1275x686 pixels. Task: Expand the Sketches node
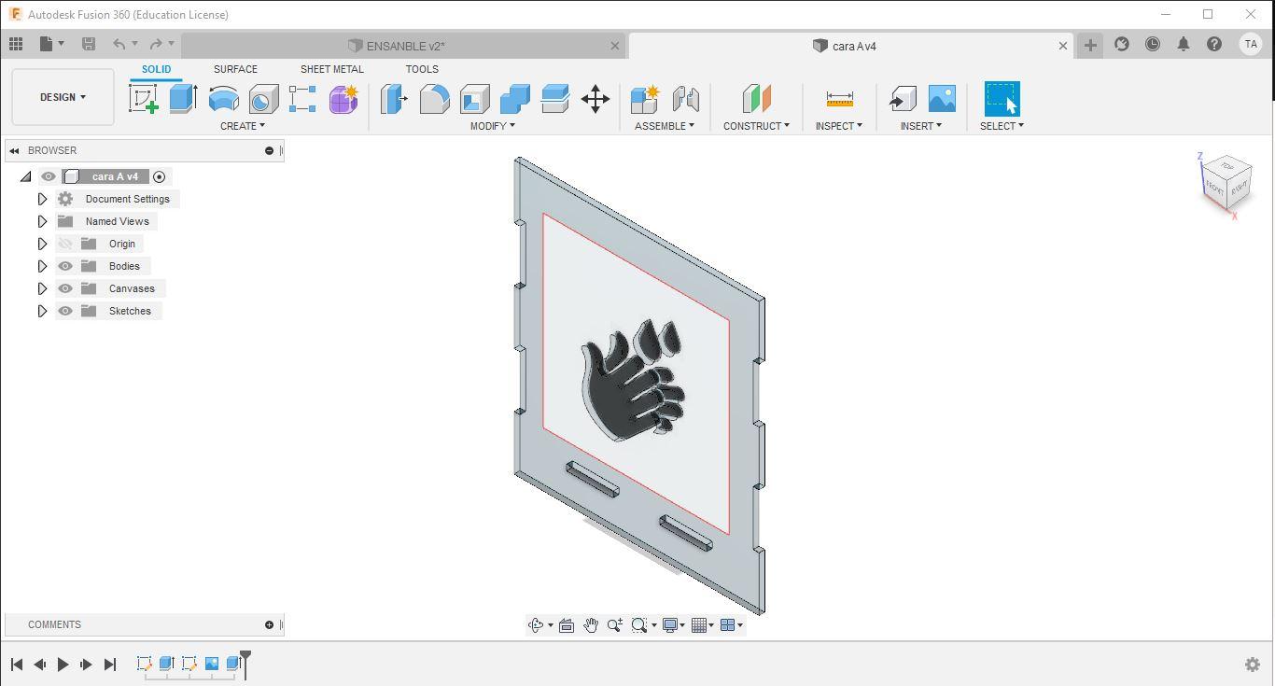(42, 311)
